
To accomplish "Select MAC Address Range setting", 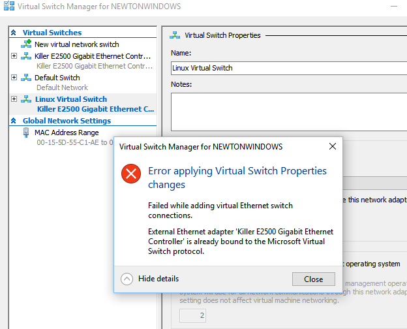I will [x=67, y=133].
